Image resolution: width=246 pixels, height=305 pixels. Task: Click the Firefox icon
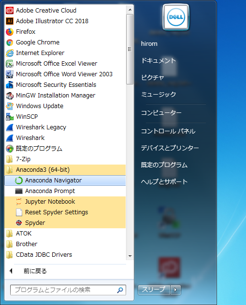pyautogui.click(x=10, y=32)
